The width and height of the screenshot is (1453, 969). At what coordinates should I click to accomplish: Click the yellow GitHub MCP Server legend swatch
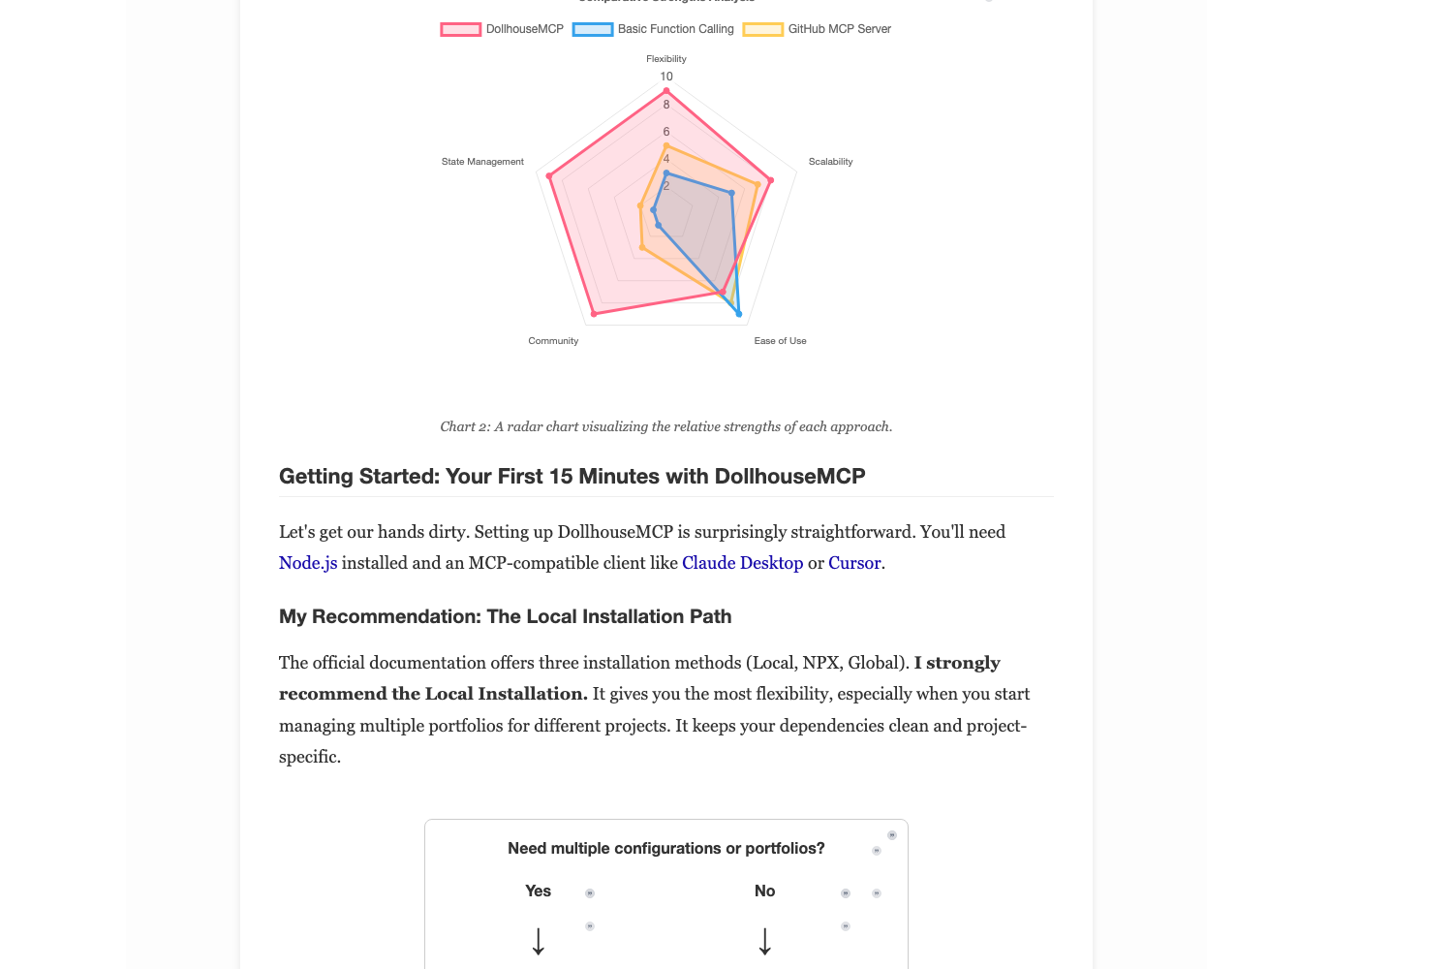pos(763,29)
